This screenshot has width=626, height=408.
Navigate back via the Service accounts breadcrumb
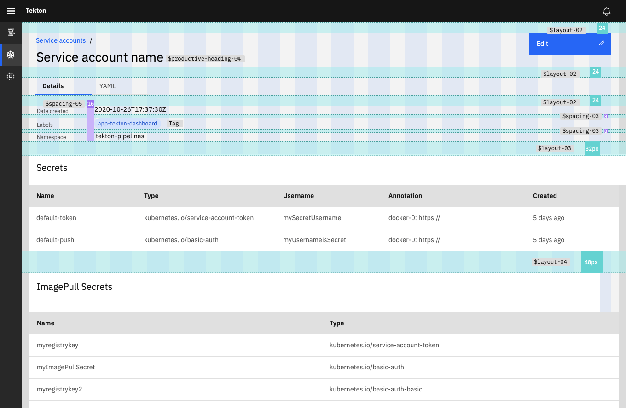tap(61, 40)
